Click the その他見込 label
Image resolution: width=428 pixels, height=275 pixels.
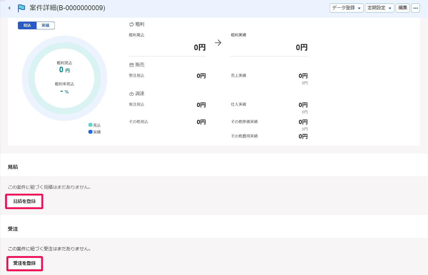[x=139, y=122]
